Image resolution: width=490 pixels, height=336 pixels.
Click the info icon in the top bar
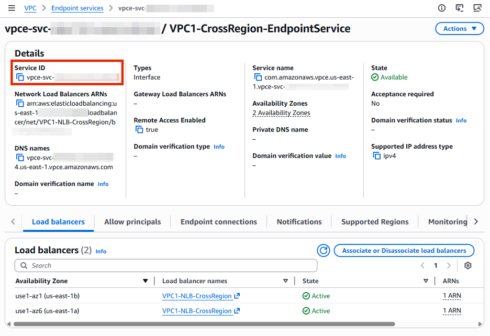point(441,8)
